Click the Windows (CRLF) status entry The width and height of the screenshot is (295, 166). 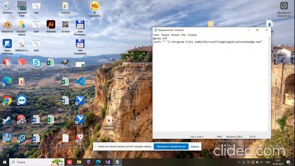pos(234,136)
